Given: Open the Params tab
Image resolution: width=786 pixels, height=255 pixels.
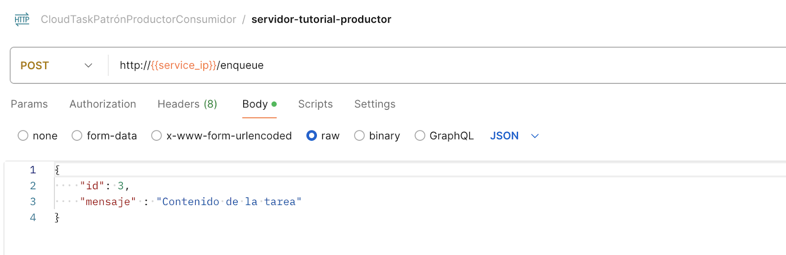Looking at the screenshot, I should coord(29,104).
